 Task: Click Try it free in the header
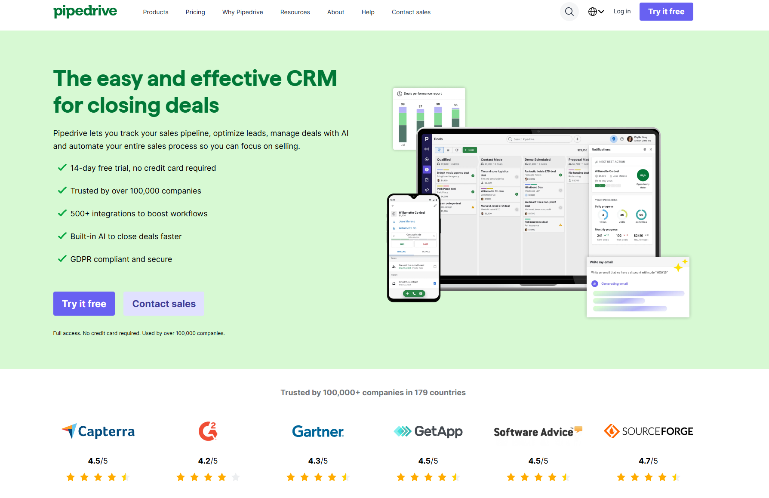point(666,12)
